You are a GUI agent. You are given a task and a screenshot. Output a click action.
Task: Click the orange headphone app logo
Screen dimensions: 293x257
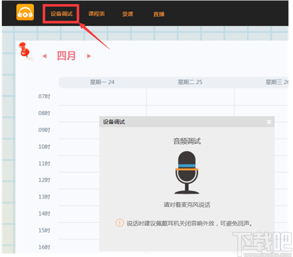click(25, 12)
